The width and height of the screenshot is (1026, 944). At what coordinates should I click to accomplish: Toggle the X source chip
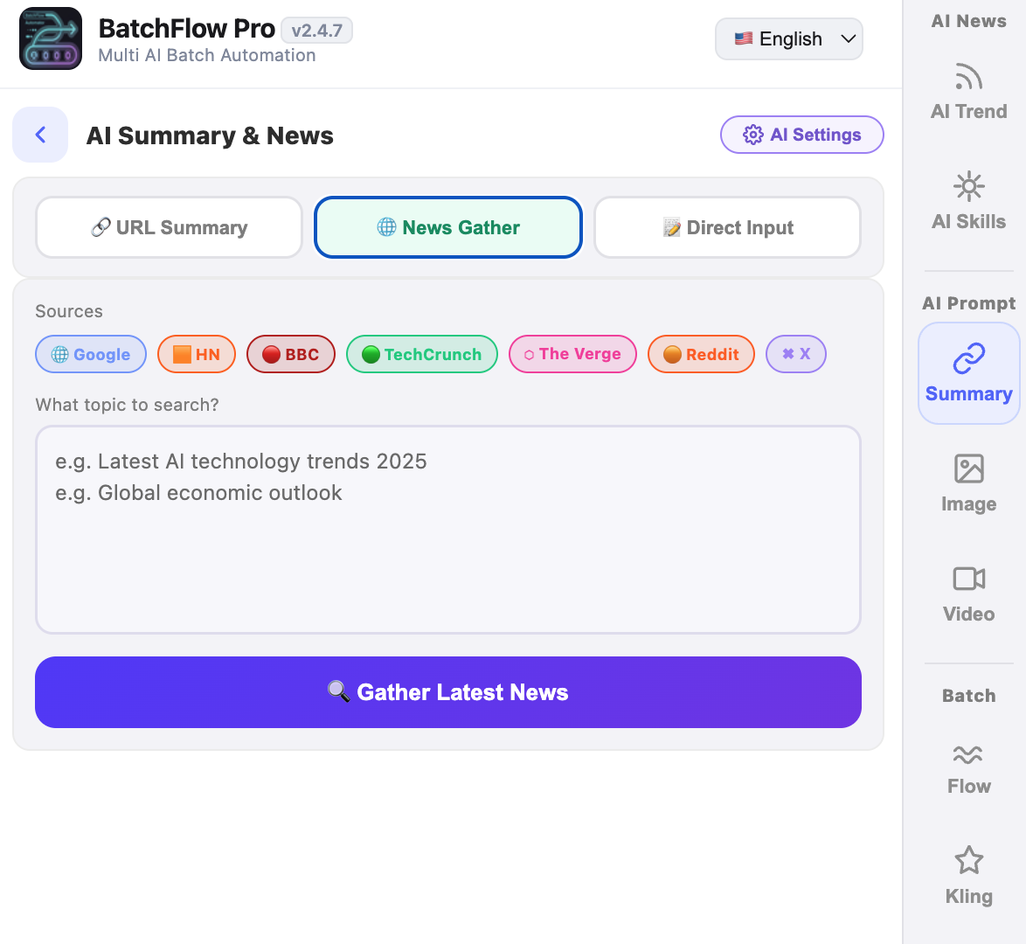point(795,354)
